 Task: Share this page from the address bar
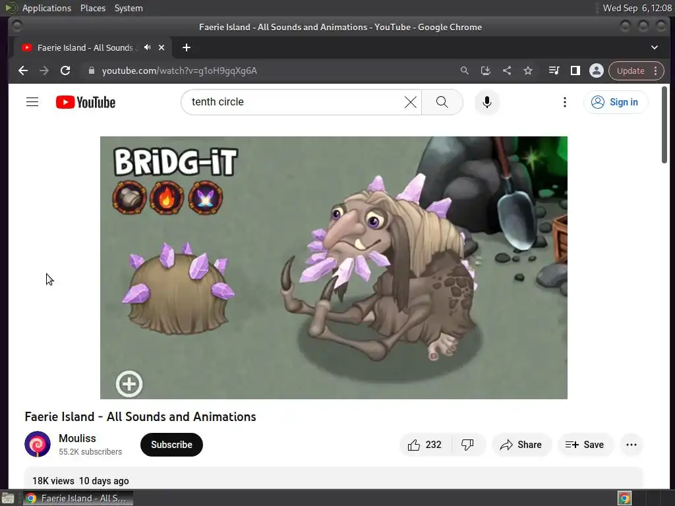507,70
